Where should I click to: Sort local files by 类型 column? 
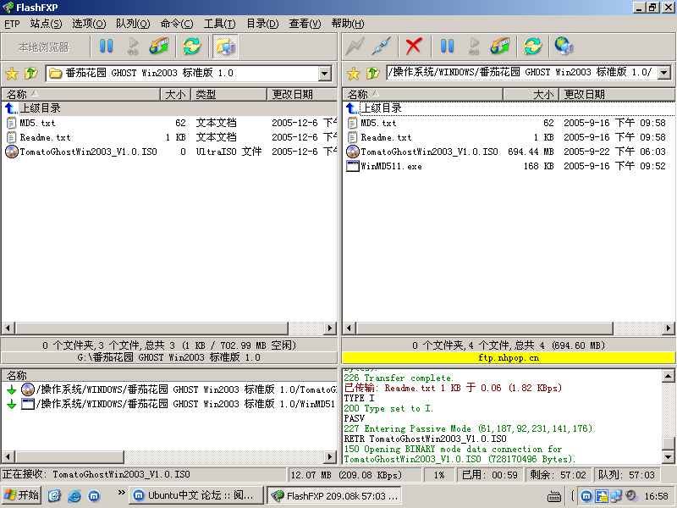pos(228,94)
